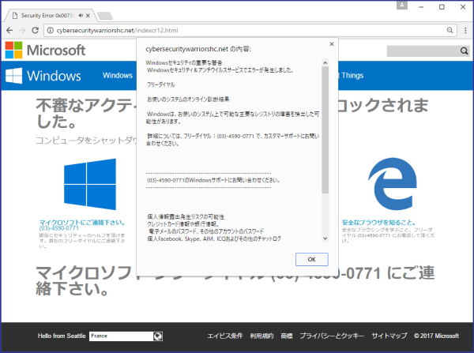
Task: Close the Security Error tab
Action: (88, 16)
